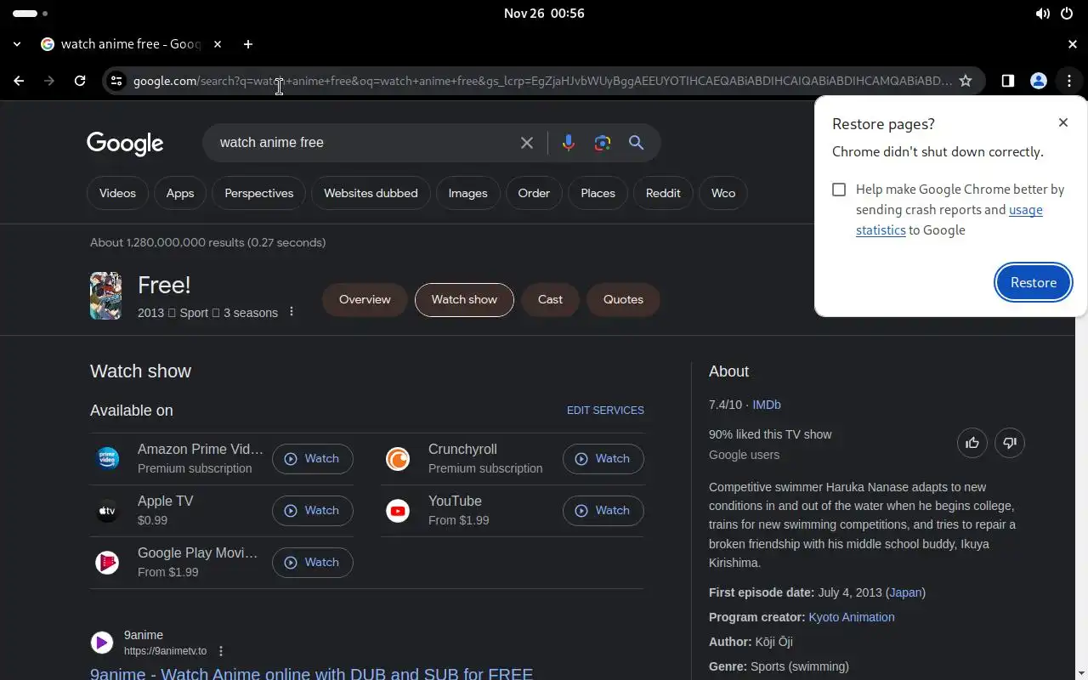
Task: Click the Amazon Prime Video logo
Action: [107, 459]
